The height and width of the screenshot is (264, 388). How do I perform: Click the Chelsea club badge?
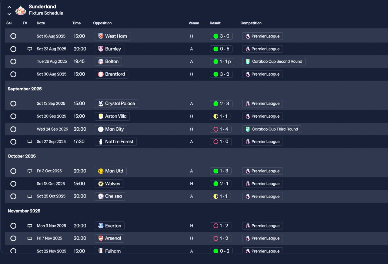pos(101,196)
